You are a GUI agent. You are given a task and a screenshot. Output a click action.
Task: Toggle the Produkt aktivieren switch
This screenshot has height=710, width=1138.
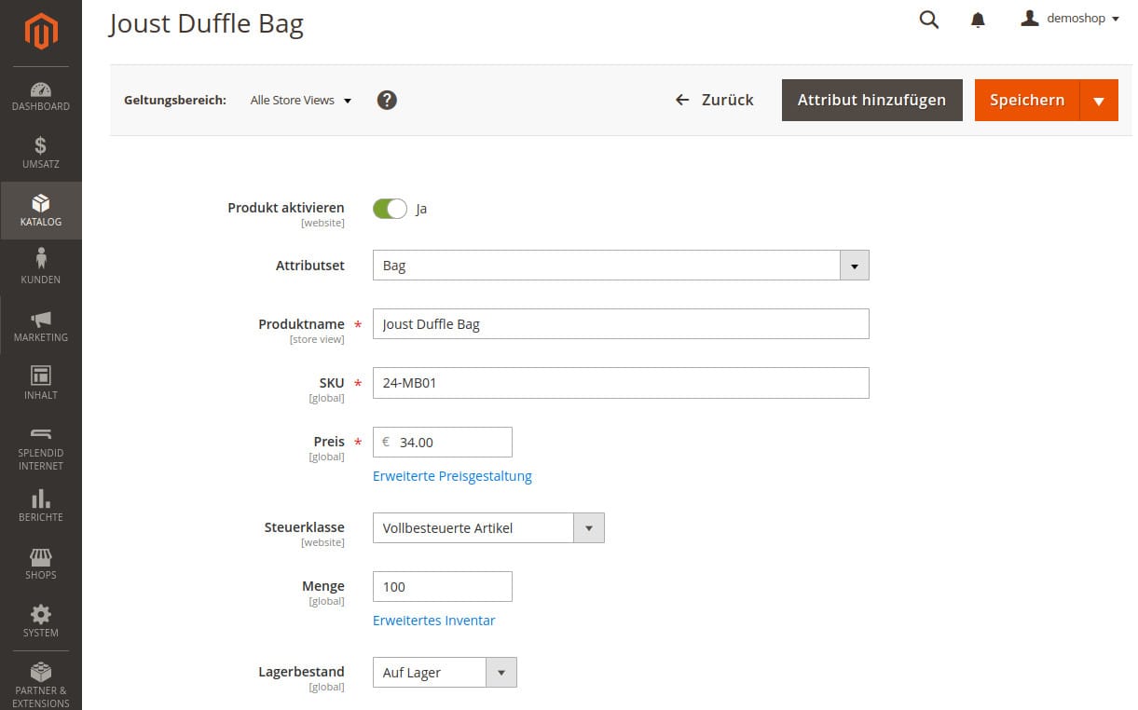point(390,209)
